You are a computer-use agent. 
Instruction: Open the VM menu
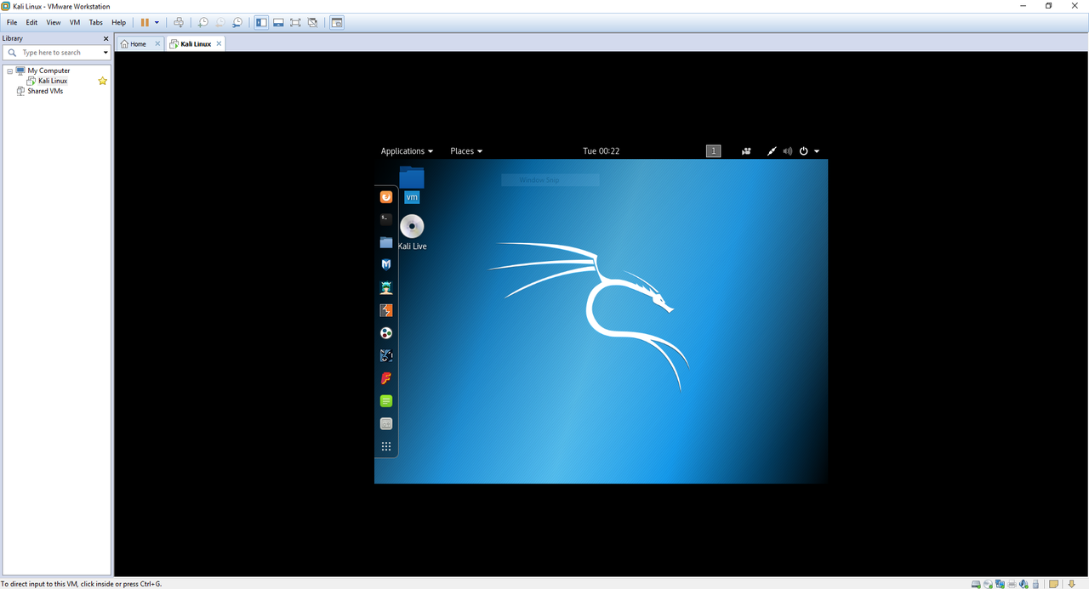coord(75,22)
